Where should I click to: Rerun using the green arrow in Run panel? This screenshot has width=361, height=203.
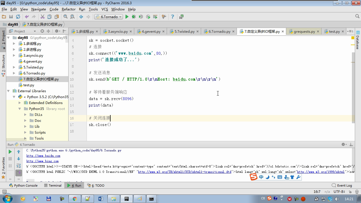coord(10,152)
